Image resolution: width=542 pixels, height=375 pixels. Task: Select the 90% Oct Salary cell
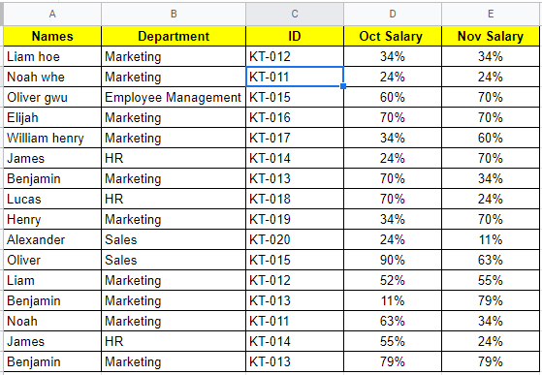coord(393,260)
